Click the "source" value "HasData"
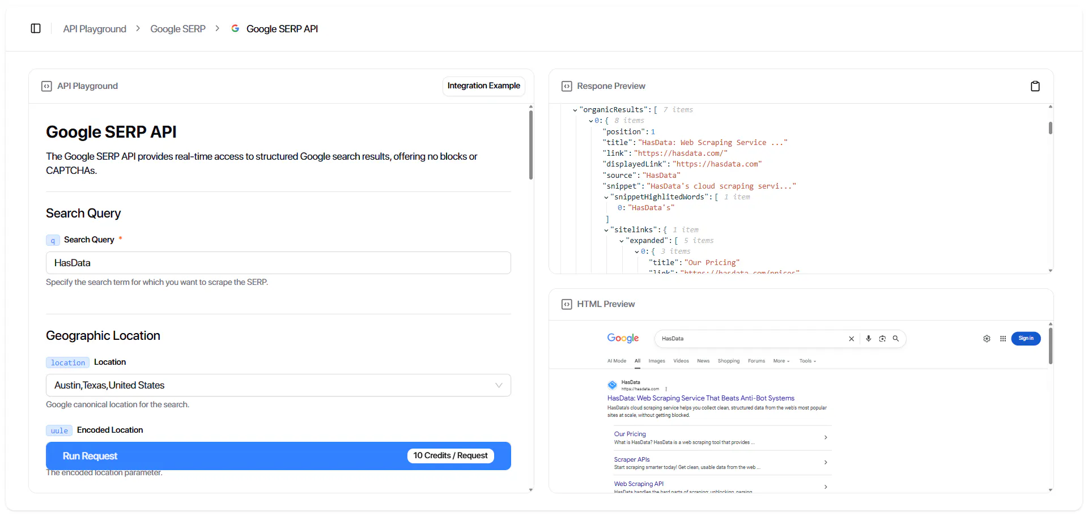 click(x=661, y=176)
